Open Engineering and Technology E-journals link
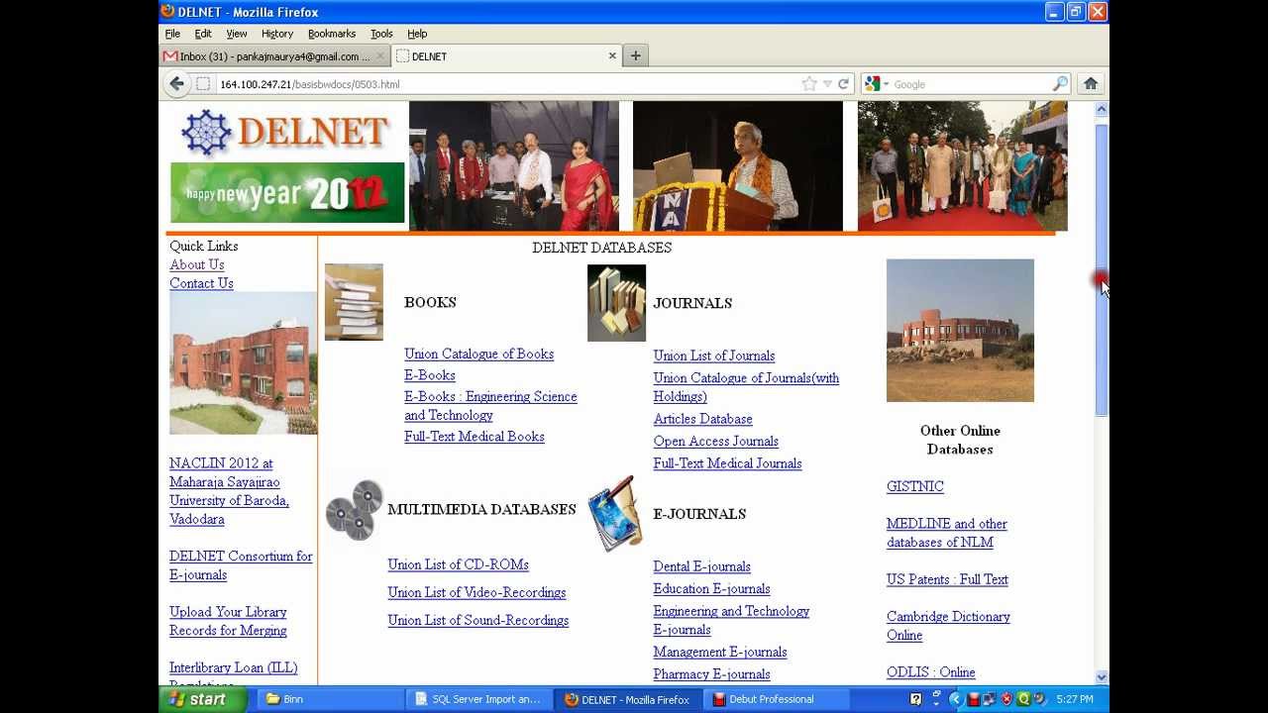Viewport: 1268px width, 713px height. click(x=731, y=621)
